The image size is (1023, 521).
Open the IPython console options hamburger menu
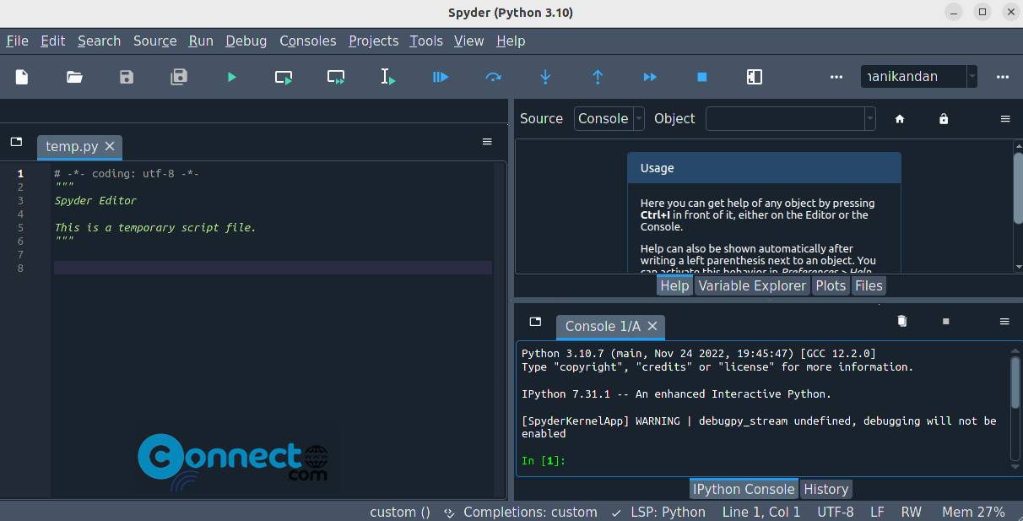pyautogui.click(x=1004, y=322)
